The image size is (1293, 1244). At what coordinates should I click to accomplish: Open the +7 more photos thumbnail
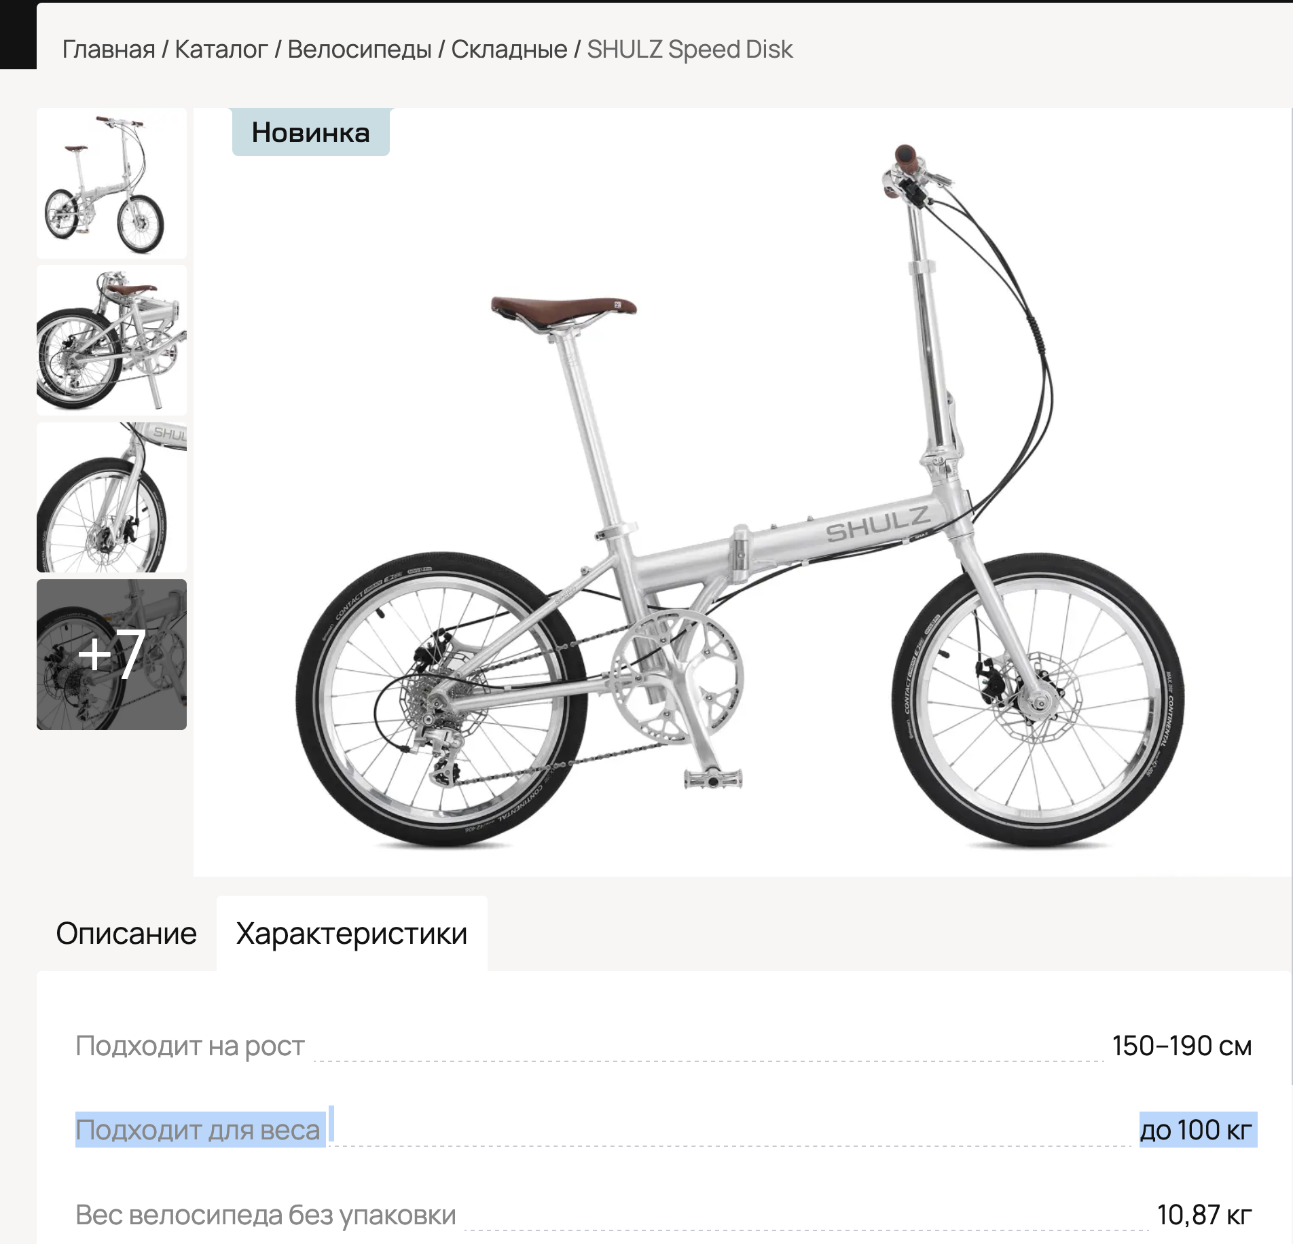[111, 655]
